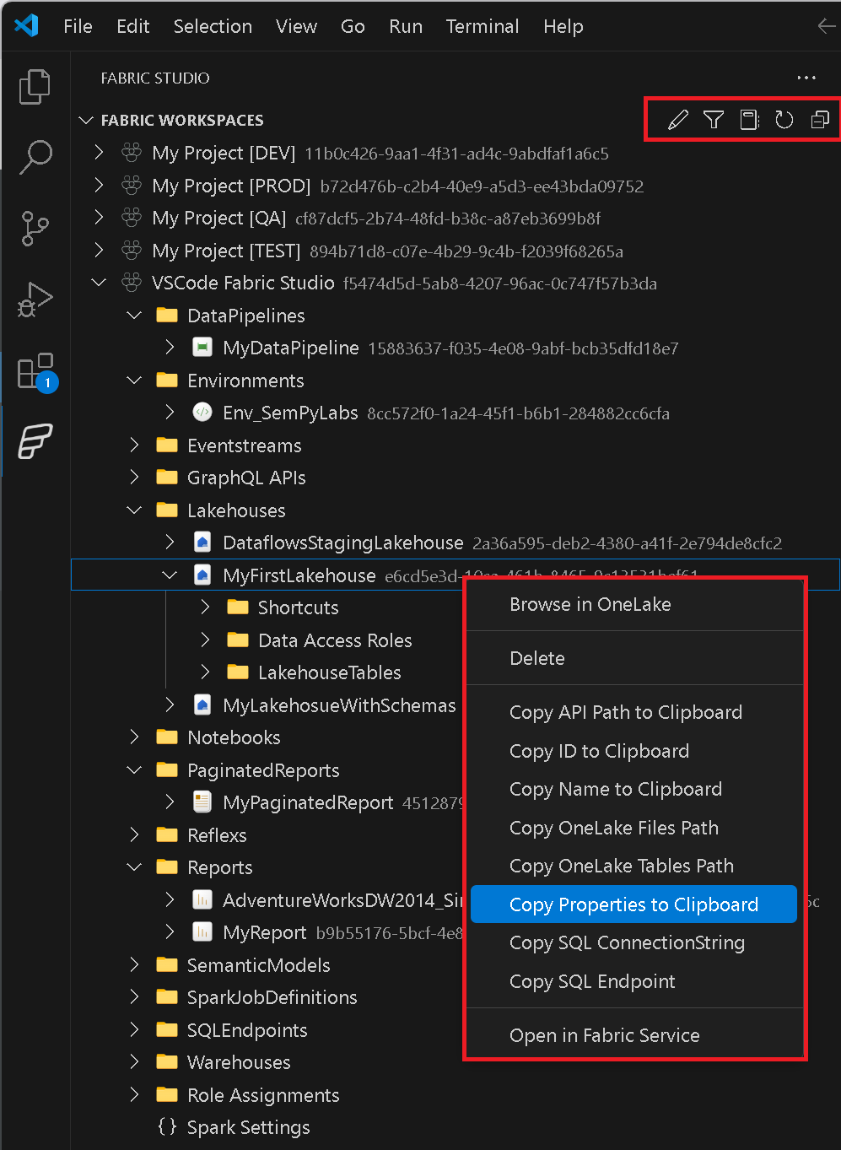841x1150 pixels.
Task: Open the Terminal menu
Action: click(x=482, y=26)
